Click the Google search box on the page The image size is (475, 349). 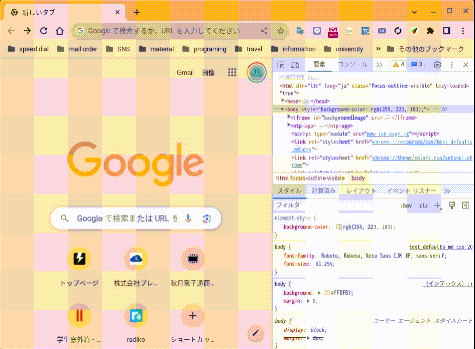[136, 218]
